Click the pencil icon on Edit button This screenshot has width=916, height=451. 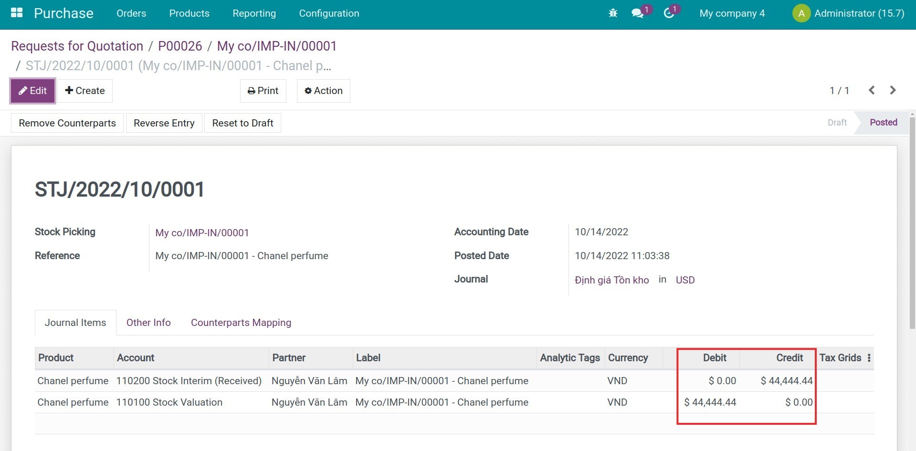[21, 90]
